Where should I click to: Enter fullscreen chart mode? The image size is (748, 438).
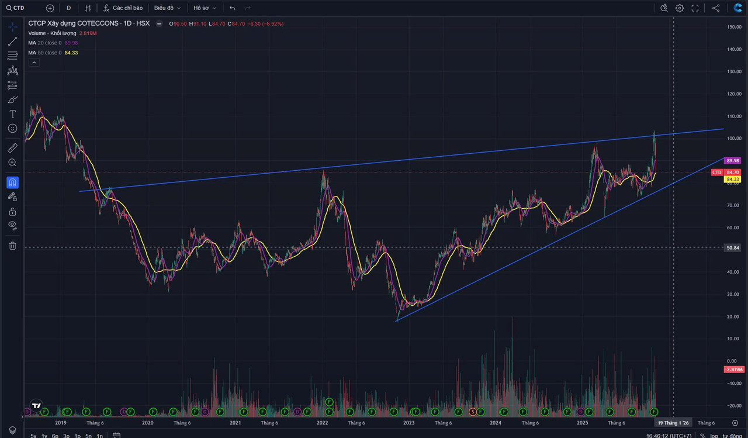[695, 8]
